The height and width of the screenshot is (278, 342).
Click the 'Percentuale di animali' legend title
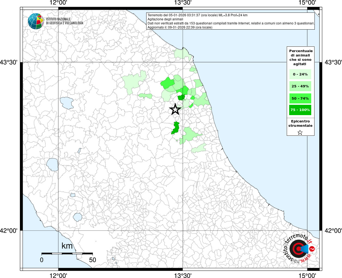point(301,57)
